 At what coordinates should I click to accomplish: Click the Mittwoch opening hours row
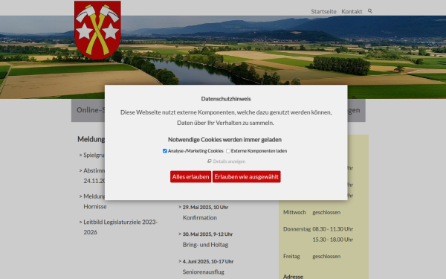(311, 212)
